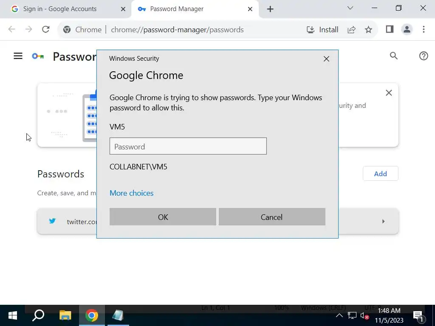Click the forward navigation arrow

pos(28,29)
